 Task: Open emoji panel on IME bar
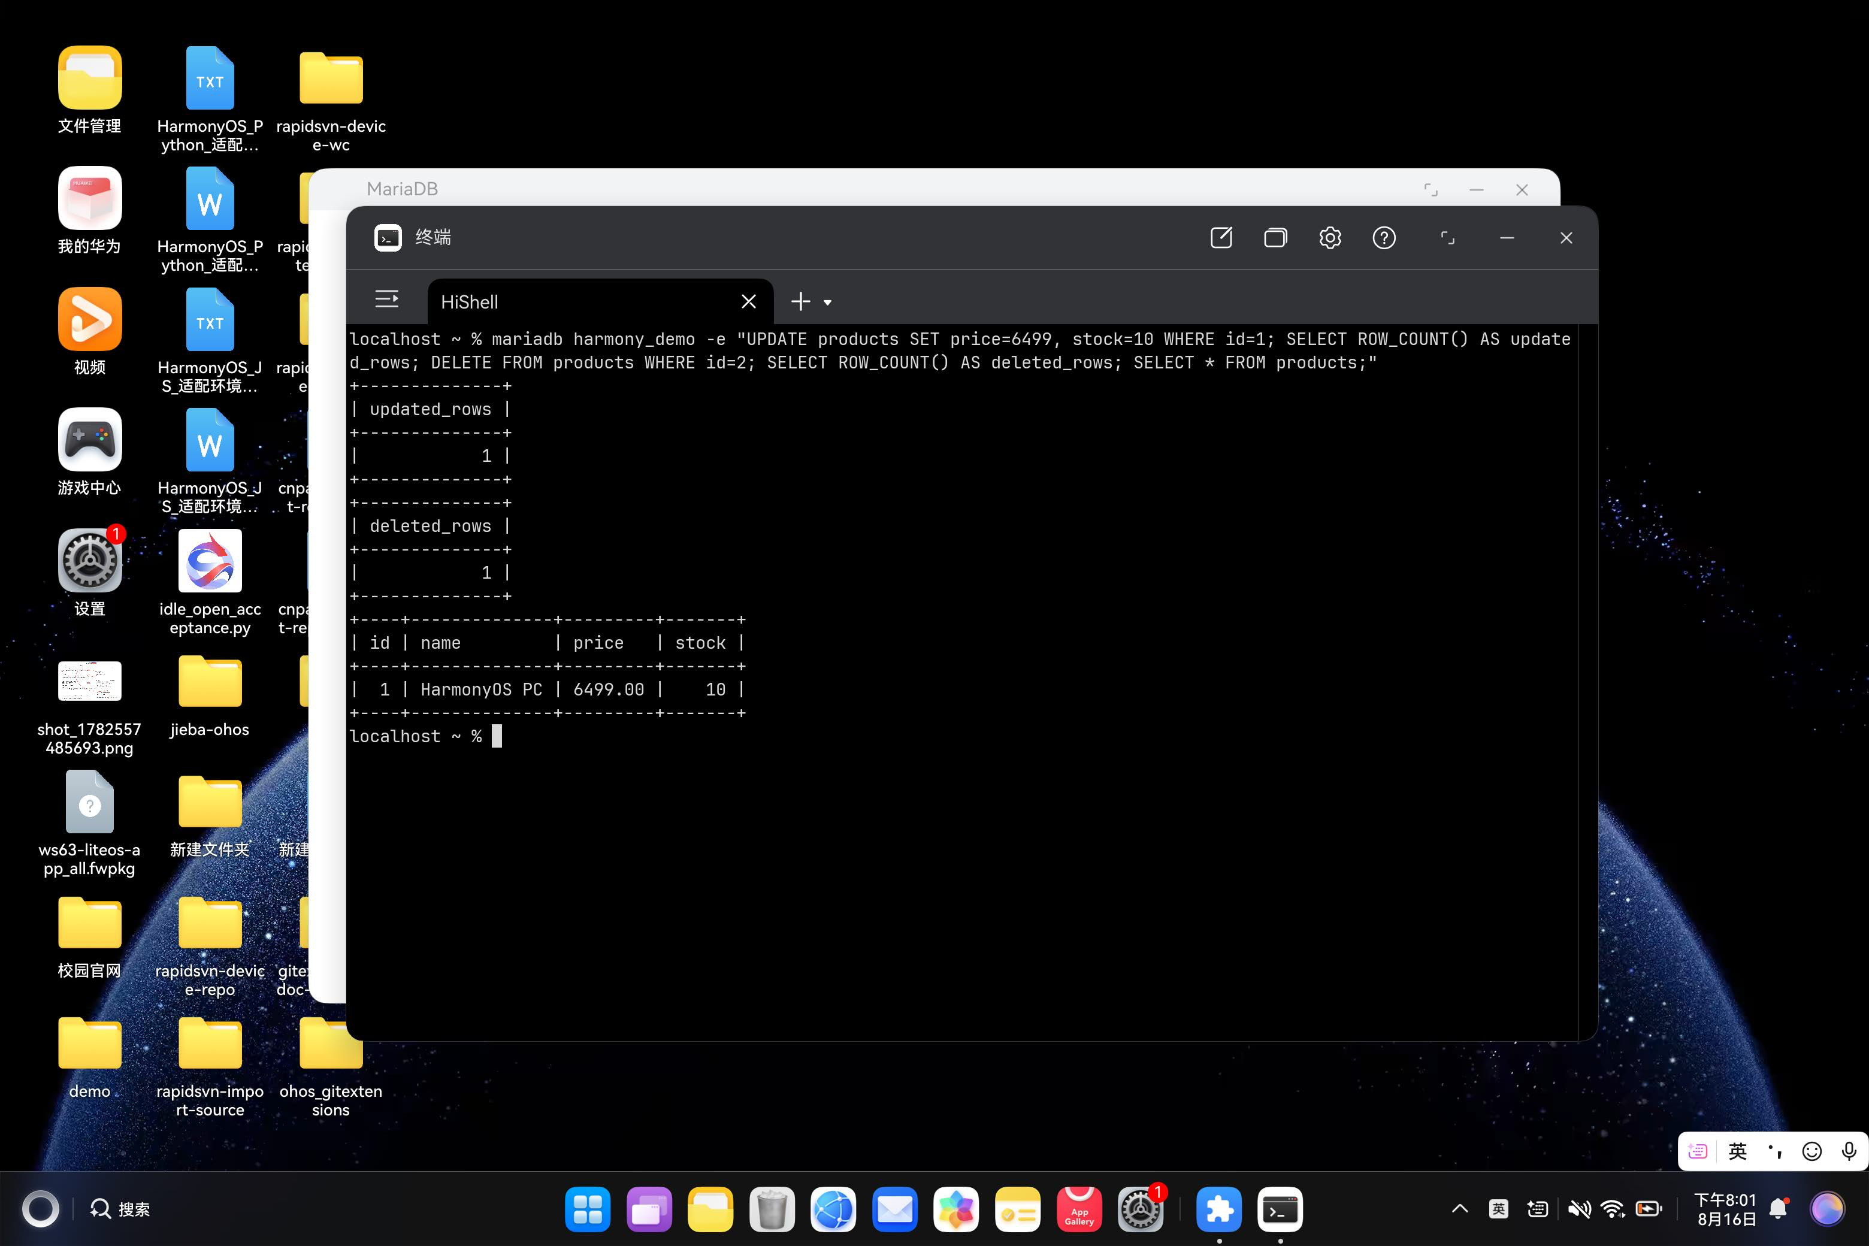tap(1811, 1151)
